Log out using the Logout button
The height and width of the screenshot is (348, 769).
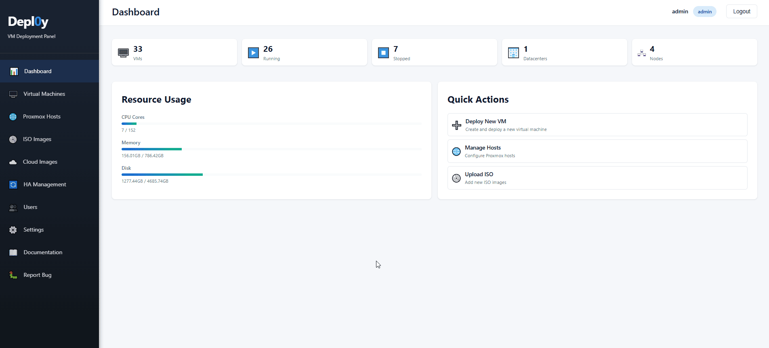pos(742,11)
